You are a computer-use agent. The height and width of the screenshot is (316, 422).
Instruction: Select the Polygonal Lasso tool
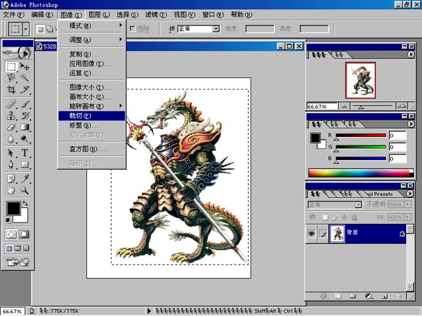(x=11, y=78)
